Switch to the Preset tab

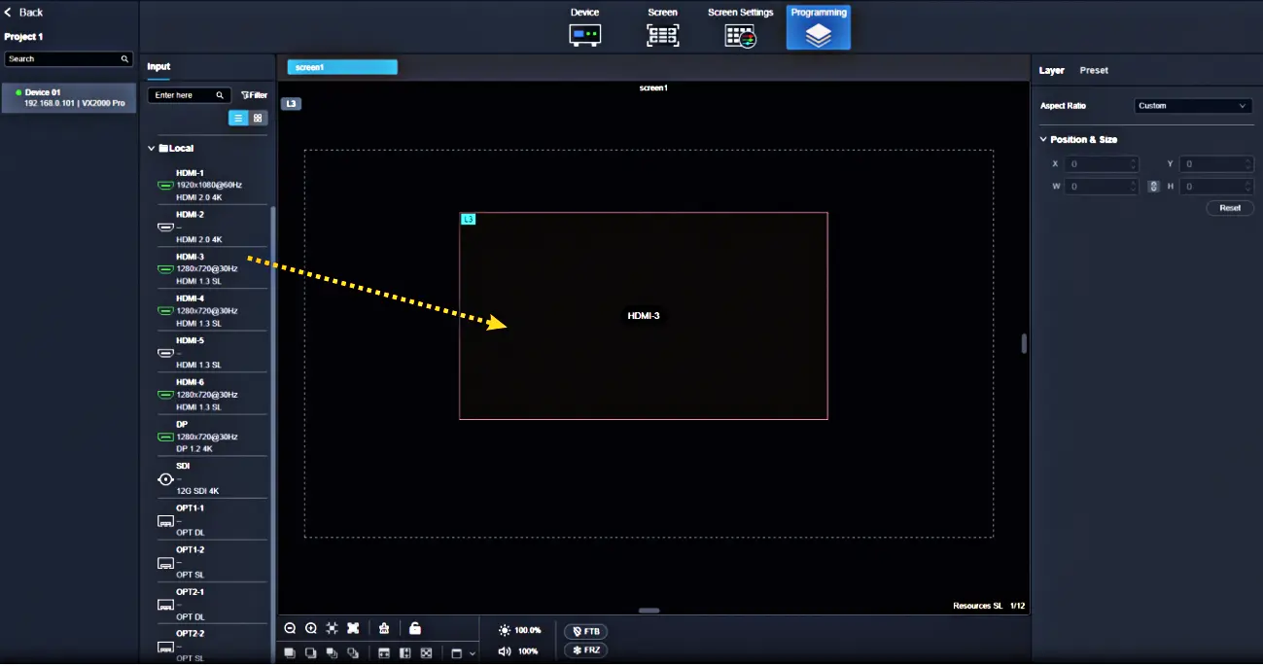tap(1094, 70)
